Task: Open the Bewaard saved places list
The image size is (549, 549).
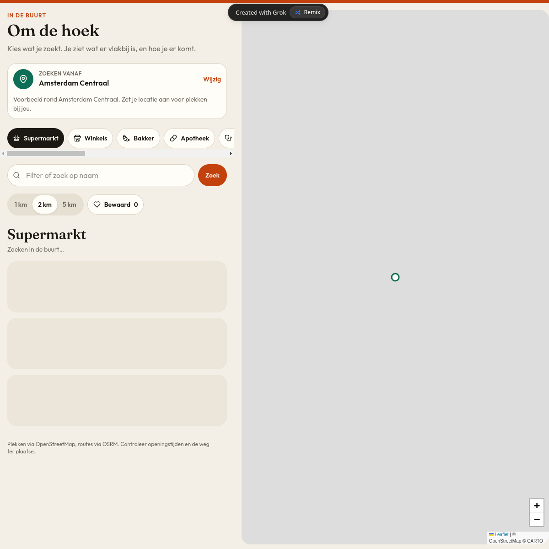Action: tap(115, 205)
